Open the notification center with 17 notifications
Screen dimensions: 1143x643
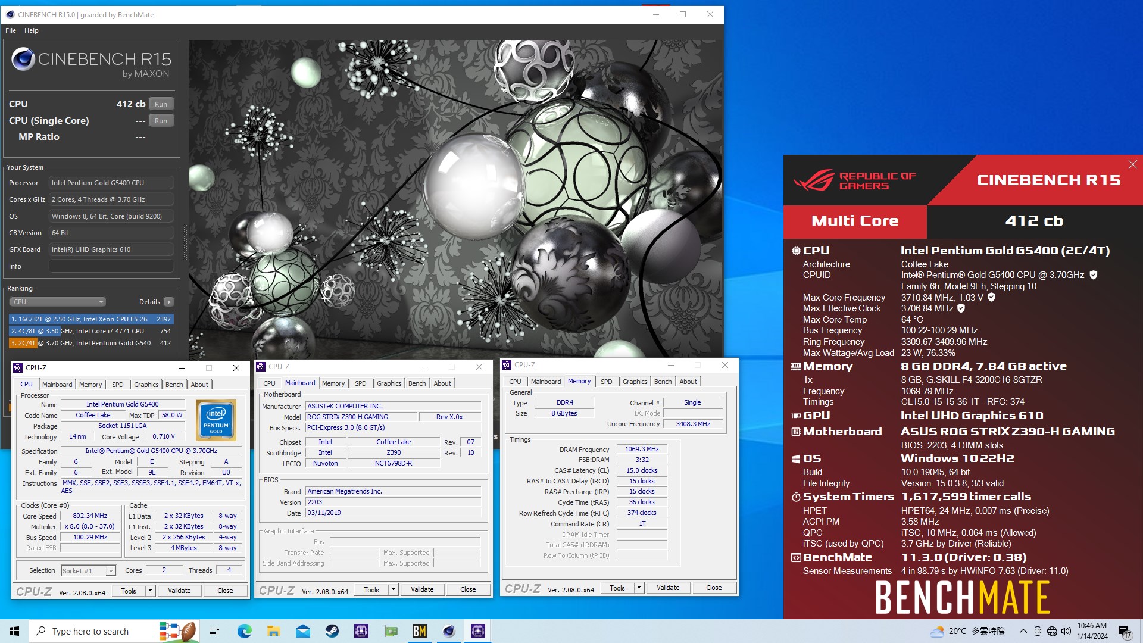coord(1125,632)
